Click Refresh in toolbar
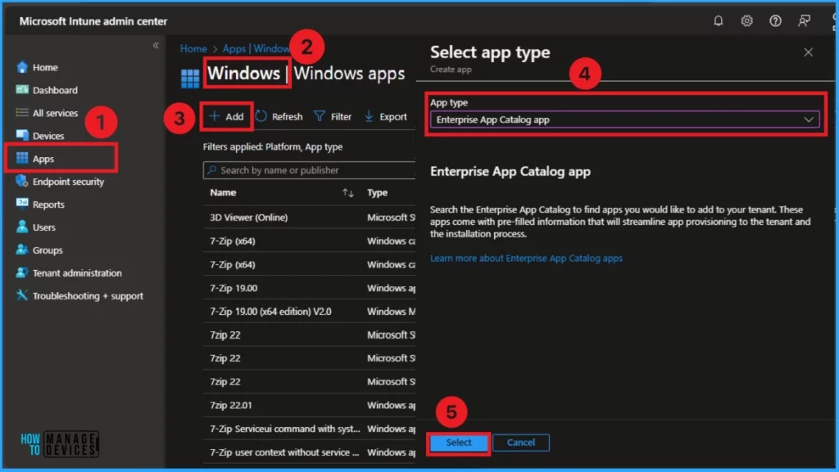Viewport: 839px width, 472px height. (279, 116)
